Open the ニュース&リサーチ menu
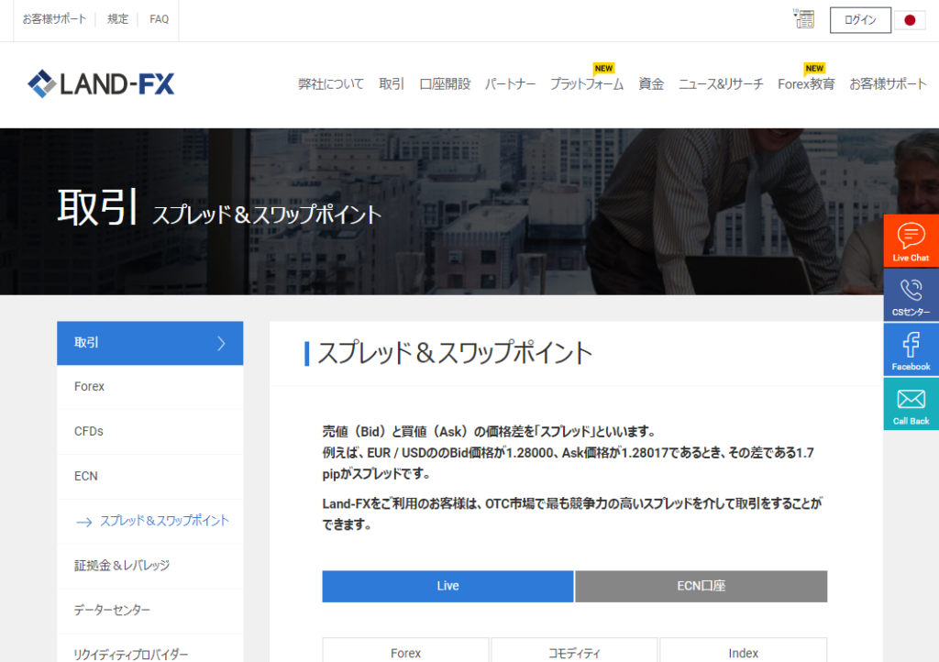 [721, 83]
